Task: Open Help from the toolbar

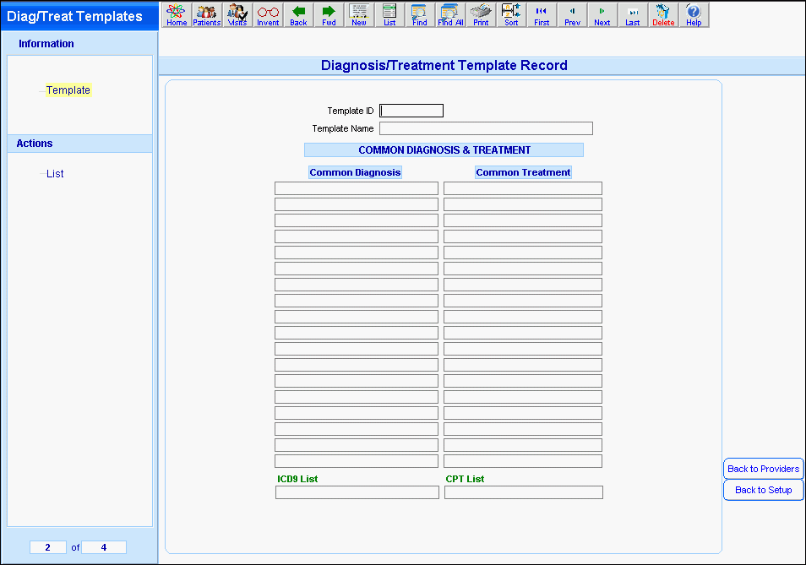Action: pos(694,14)
